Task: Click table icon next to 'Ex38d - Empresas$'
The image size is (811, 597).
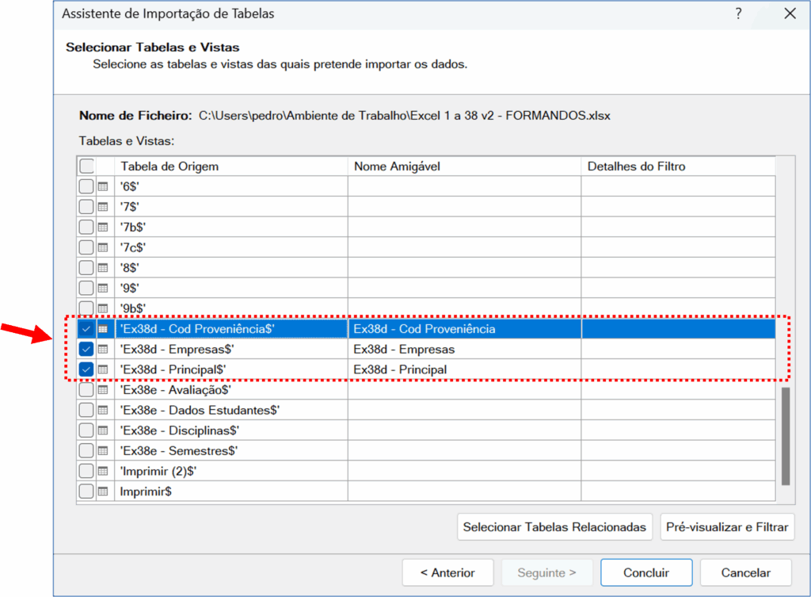Action: (103, 349)
